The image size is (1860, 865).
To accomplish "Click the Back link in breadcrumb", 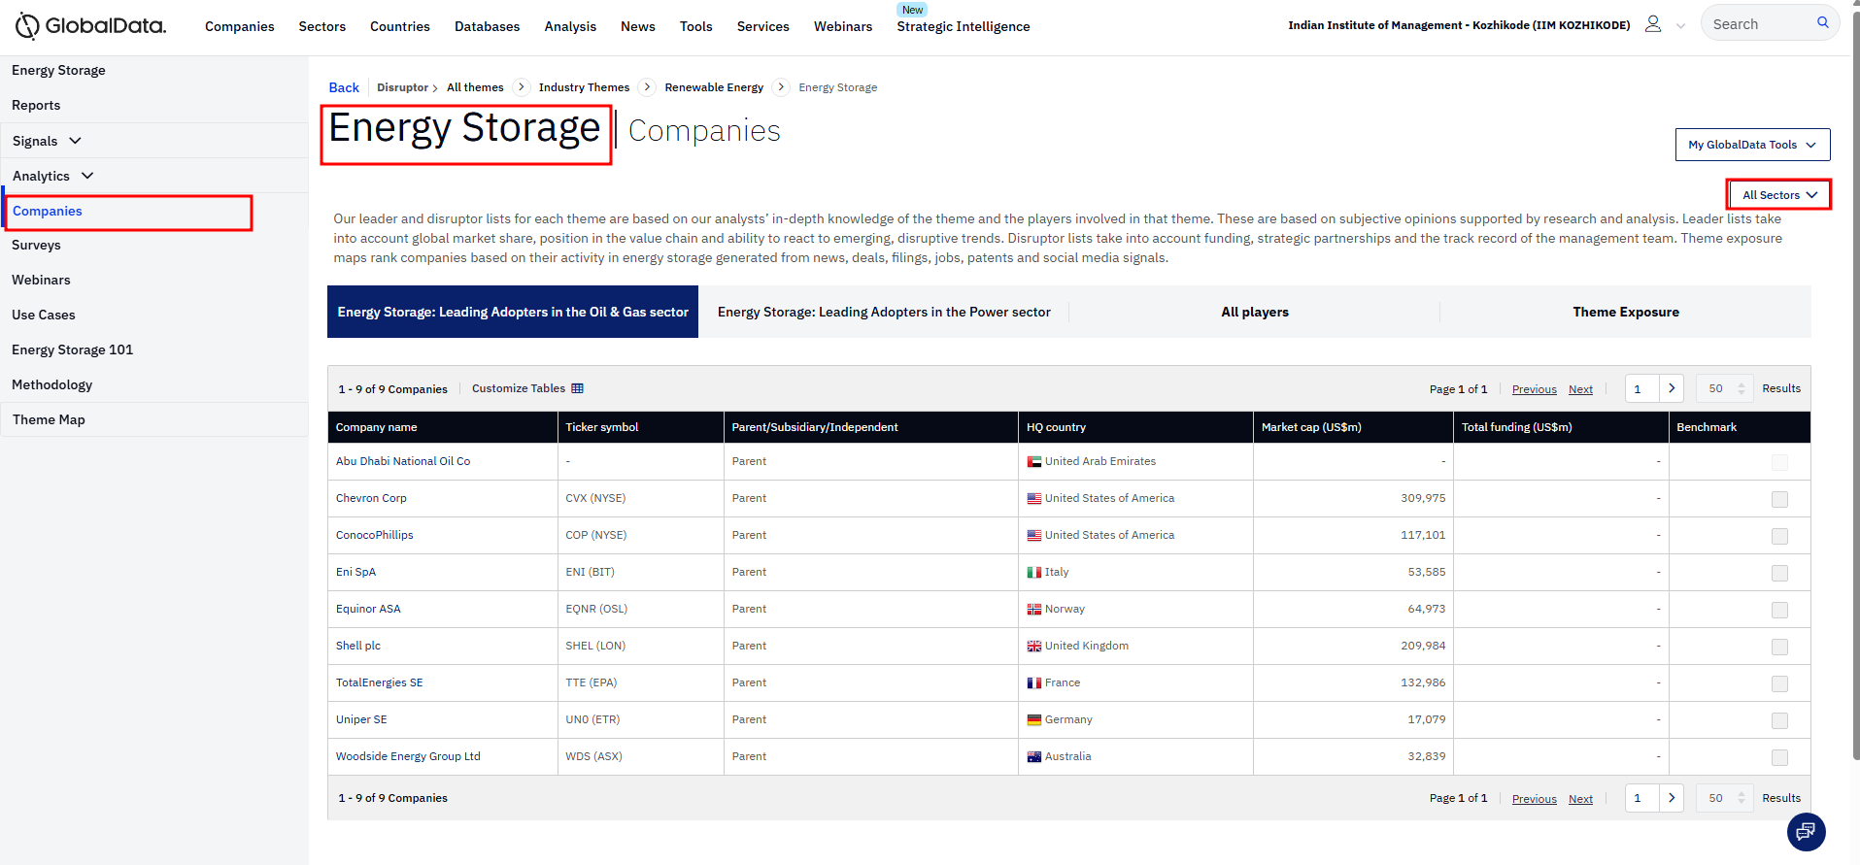I will tap(344, 87).
